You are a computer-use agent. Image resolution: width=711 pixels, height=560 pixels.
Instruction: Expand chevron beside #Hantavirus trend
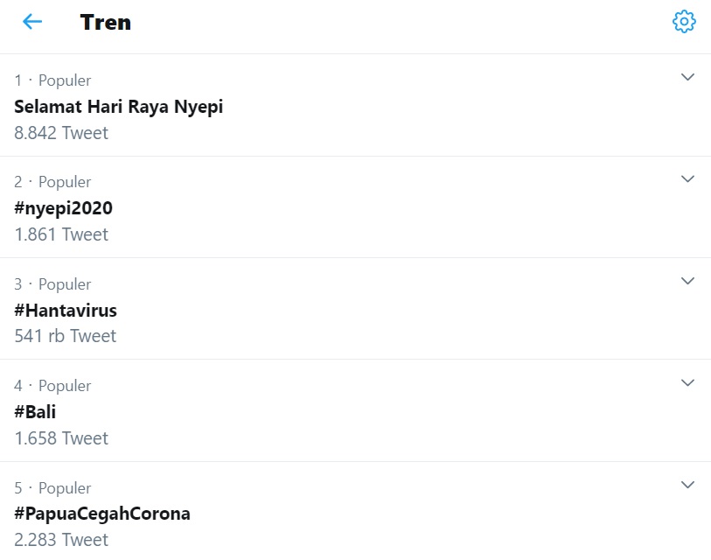[x=687, y=281]
